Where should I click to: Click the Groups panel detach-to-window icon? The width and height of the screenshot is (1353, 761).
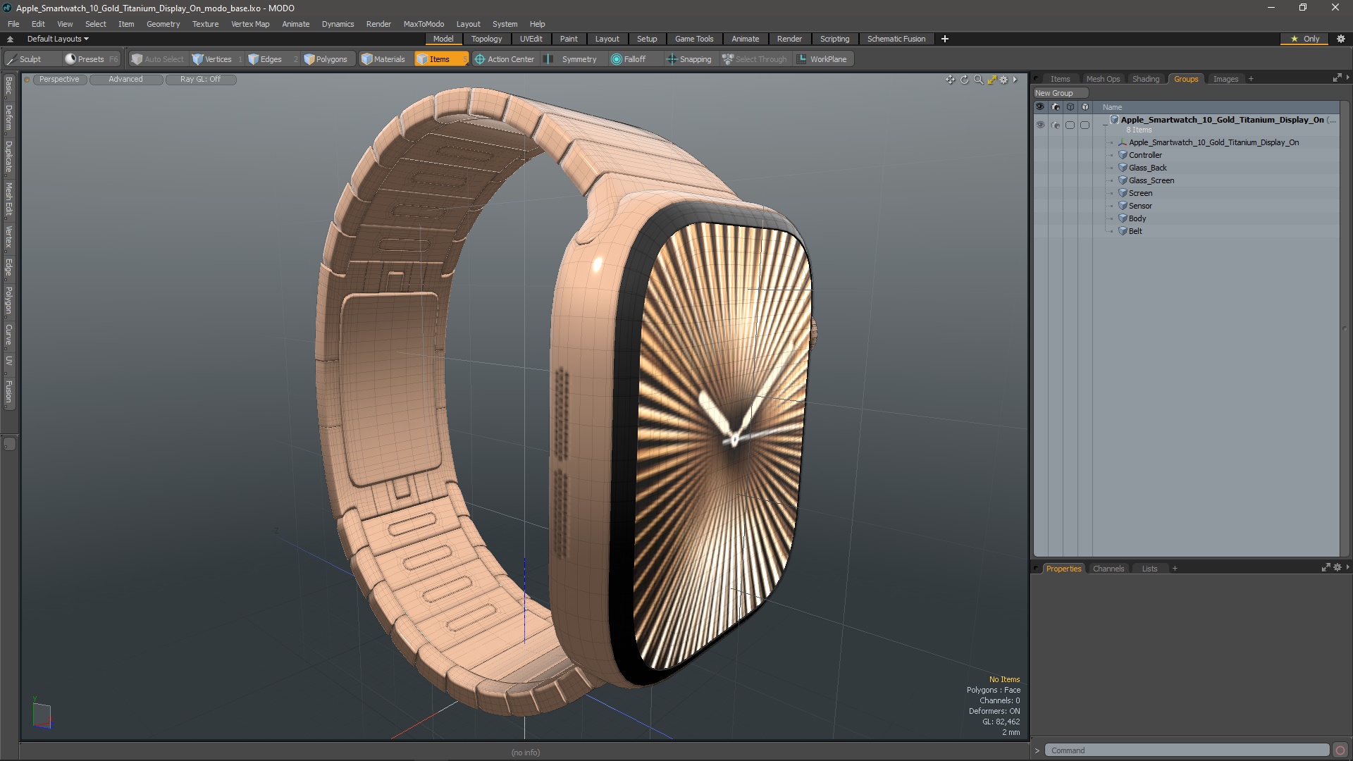click(1337, 78)
